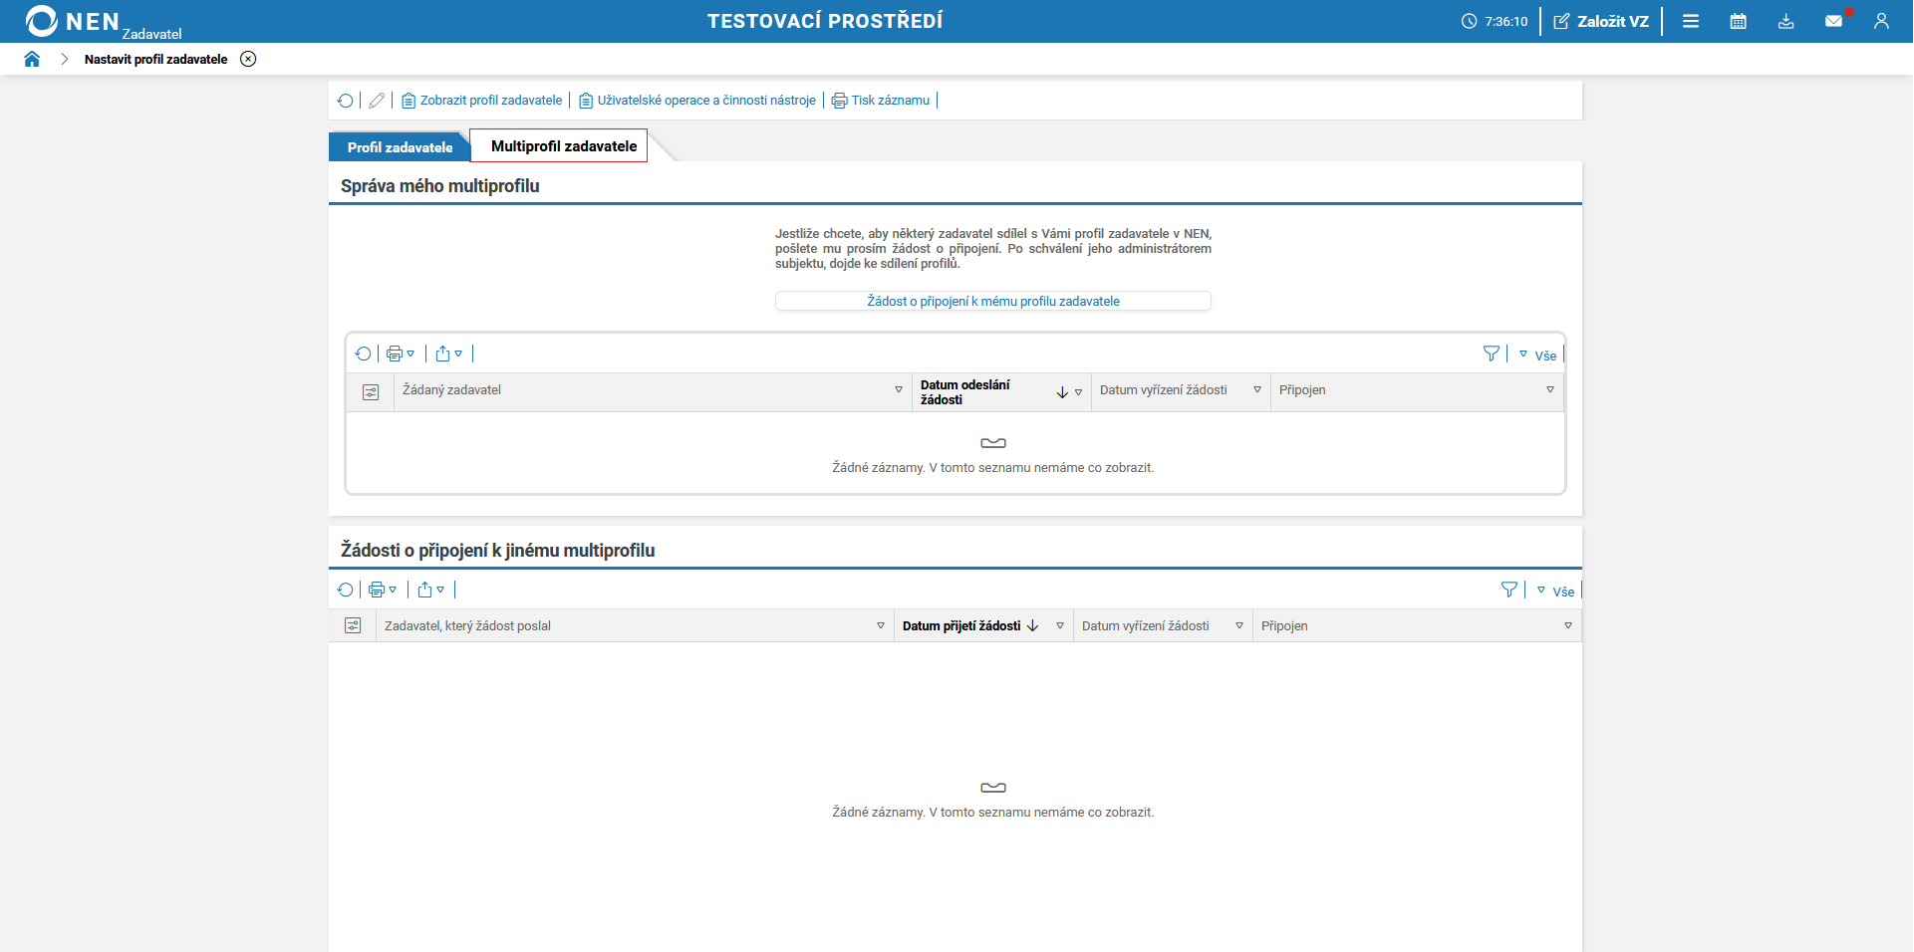Switch to the Profil zadavatele tab

coord(400,147)
